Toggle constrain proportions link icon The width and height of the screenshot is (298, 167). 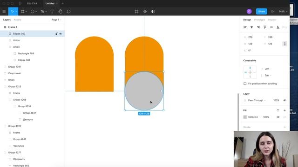click(284, 44)
